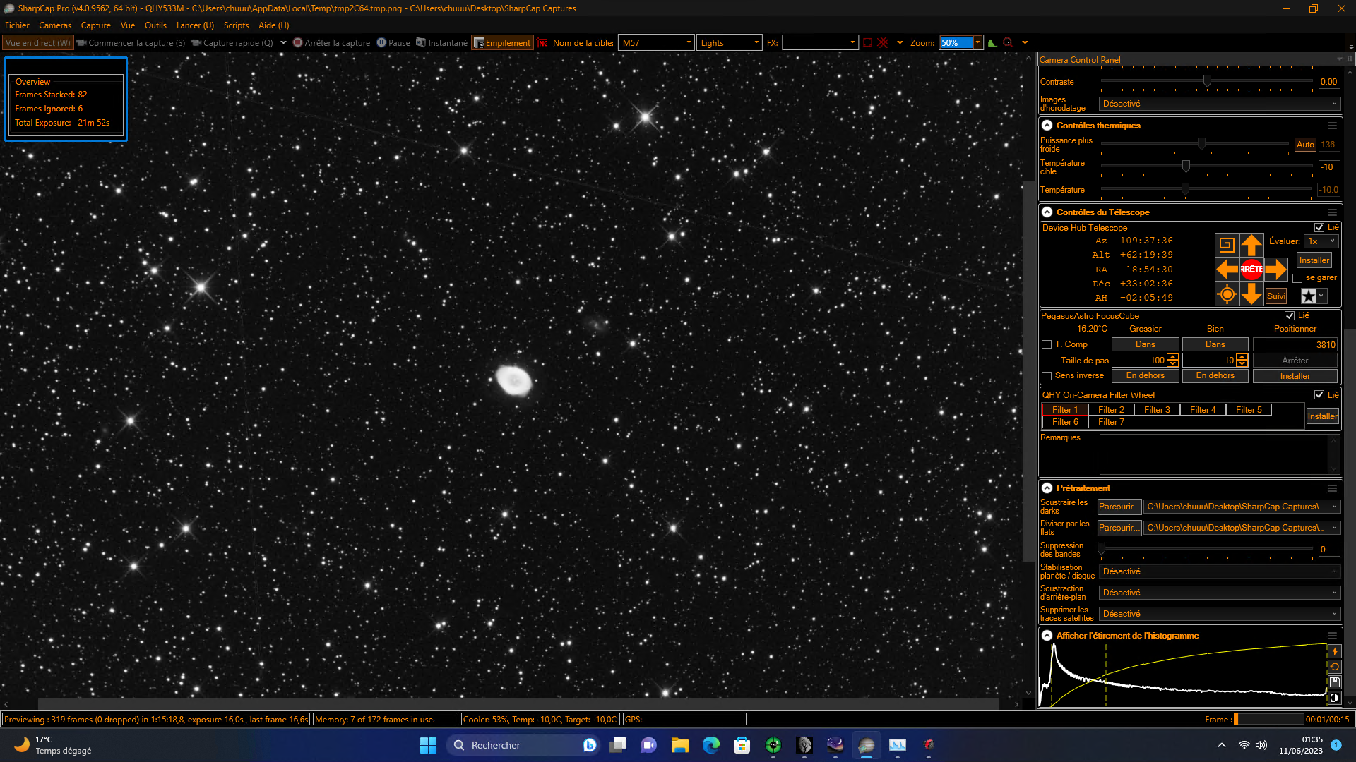Click the Empilement stacking button
This screenshot has width=1356, height=762.
point(501,43)
